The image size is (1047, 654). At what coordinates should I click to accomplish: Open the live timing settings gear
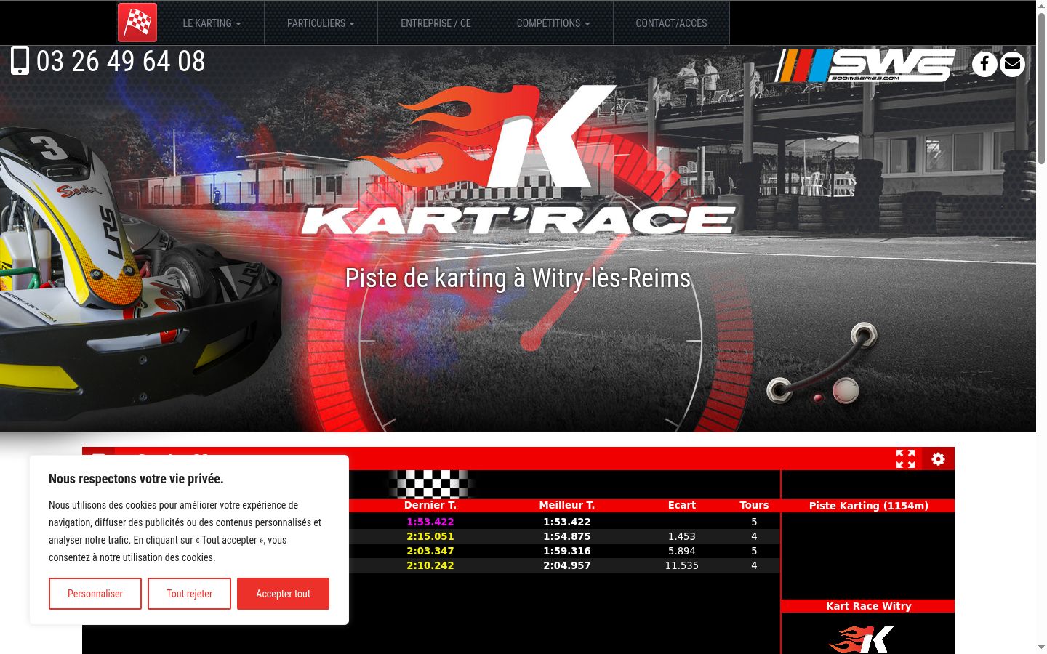click(x=938, y=459)
